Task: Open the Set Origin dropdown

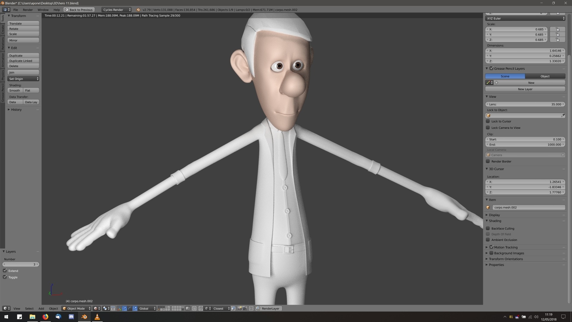Action: 23,79
